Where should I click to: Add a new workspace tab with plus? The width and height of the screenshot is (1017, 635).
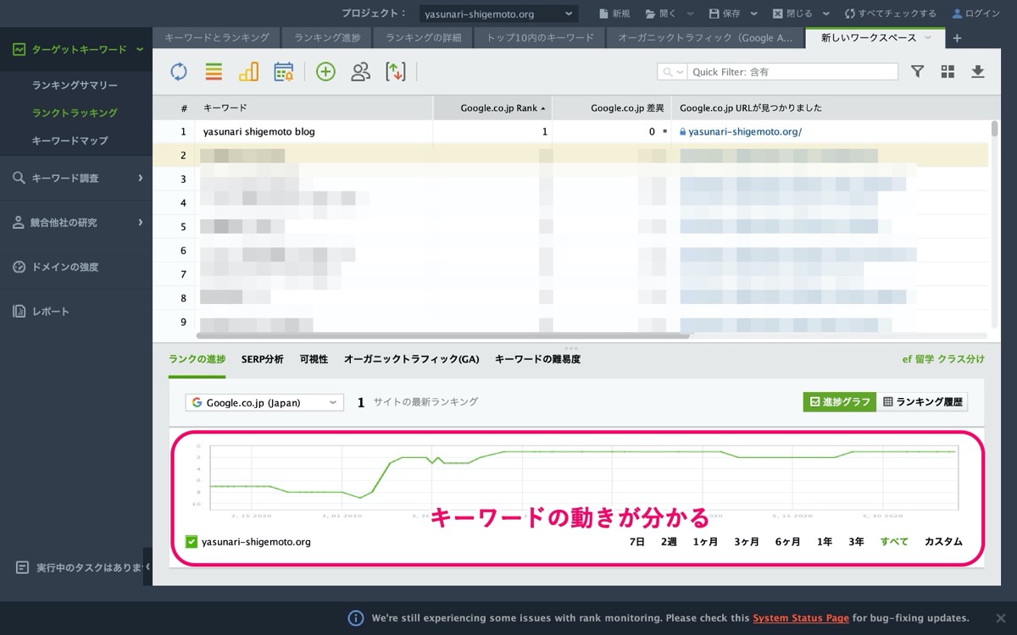tap(957, 38)
